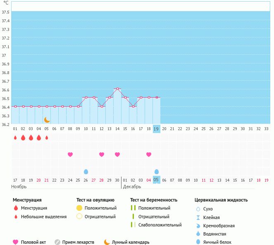This screenshot has height=245, width=274.
Task: Click the yellow positive ovulation test circle
Action: 79,208
